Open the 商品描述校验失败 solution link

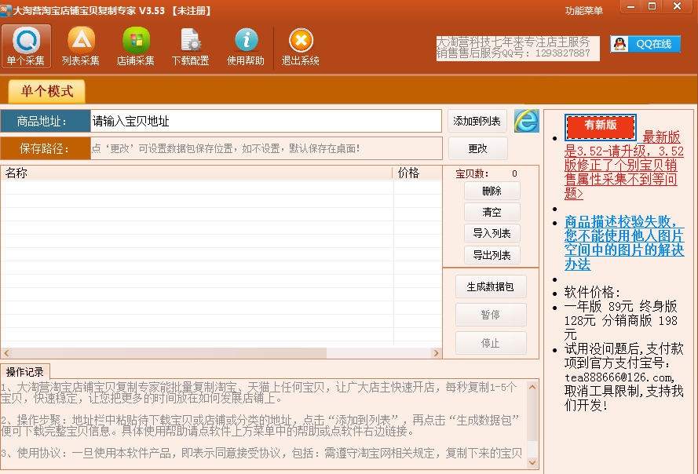623,243
